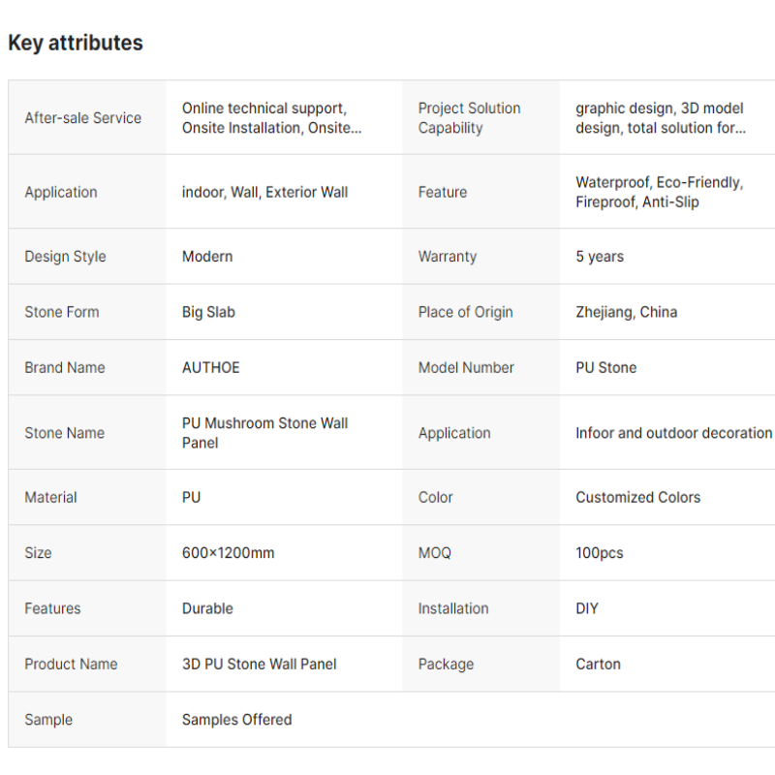Select '3D PU Stone Wall Panel' product name
775x775 pixels.
(260, 665)
